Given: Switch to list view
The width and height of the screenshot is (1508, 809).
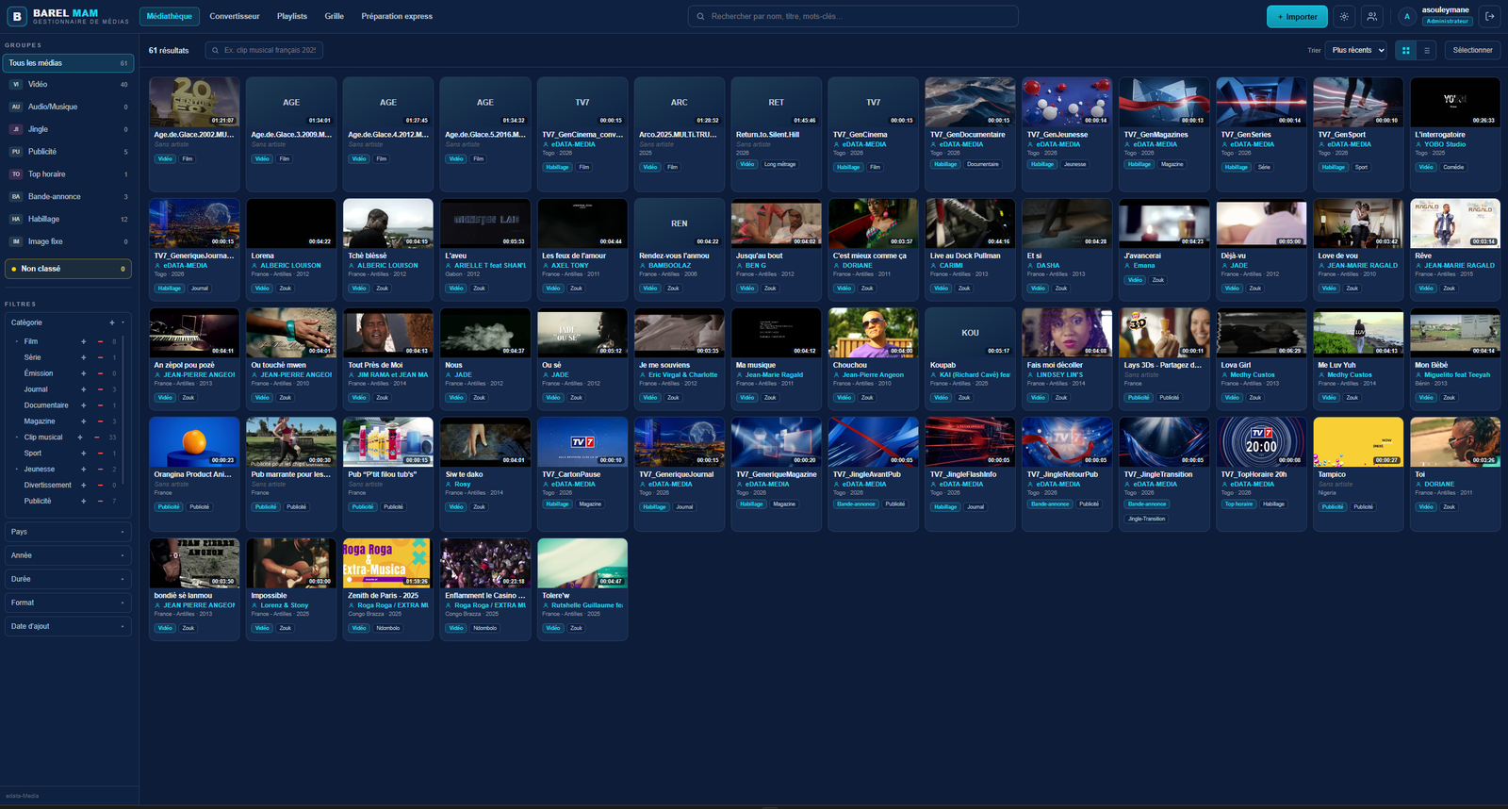Looking at the screenshot, I should pyautogui.click(x=1427, y=50).
